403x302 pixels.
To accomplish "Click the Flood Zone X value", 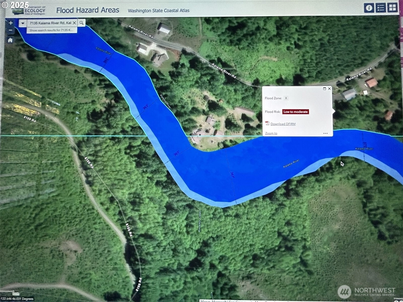I will (286, 98).
